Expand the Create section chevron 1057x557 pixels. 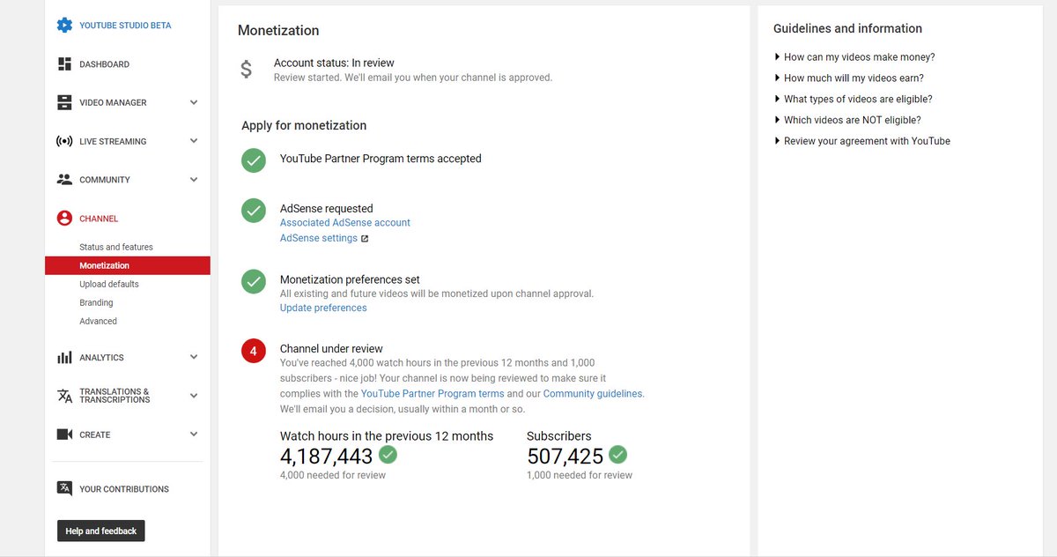(x=194, y=434)
